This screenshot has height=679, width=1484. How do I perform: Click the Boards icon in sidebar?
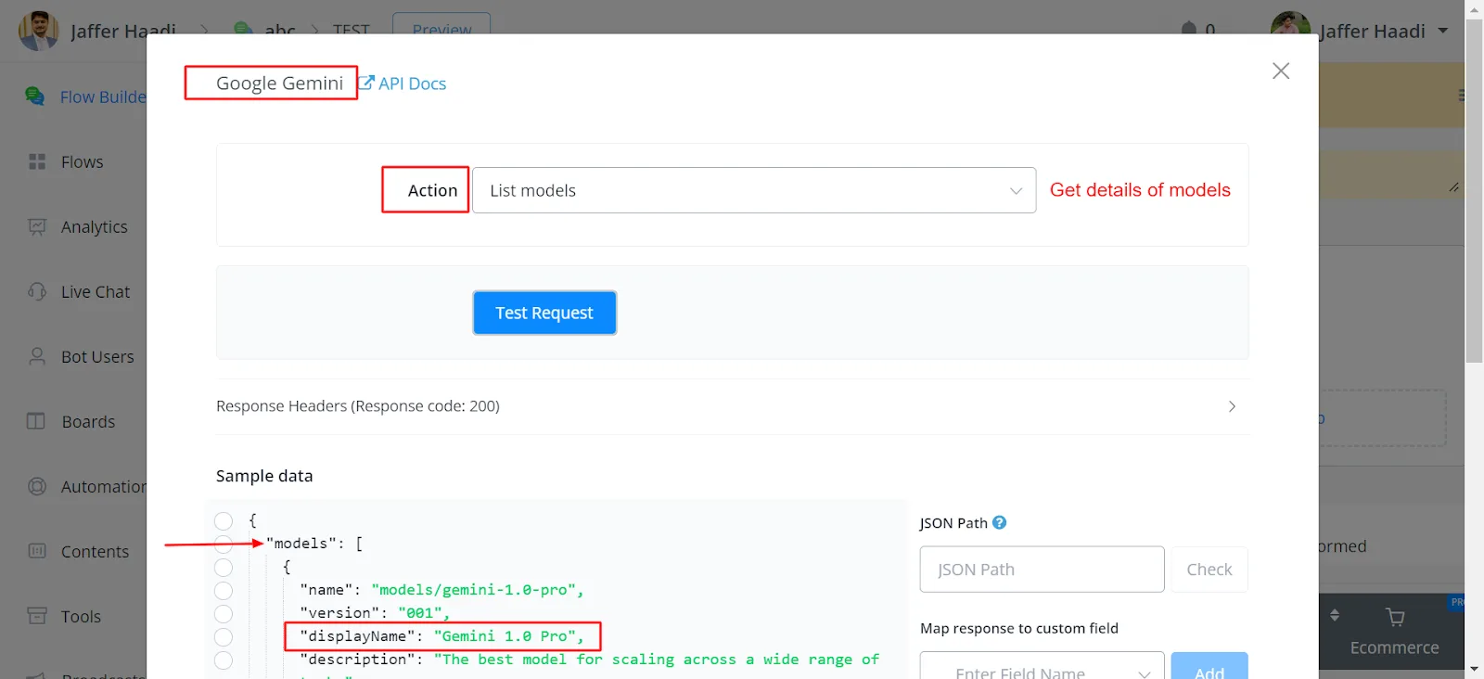coord(36,421)
